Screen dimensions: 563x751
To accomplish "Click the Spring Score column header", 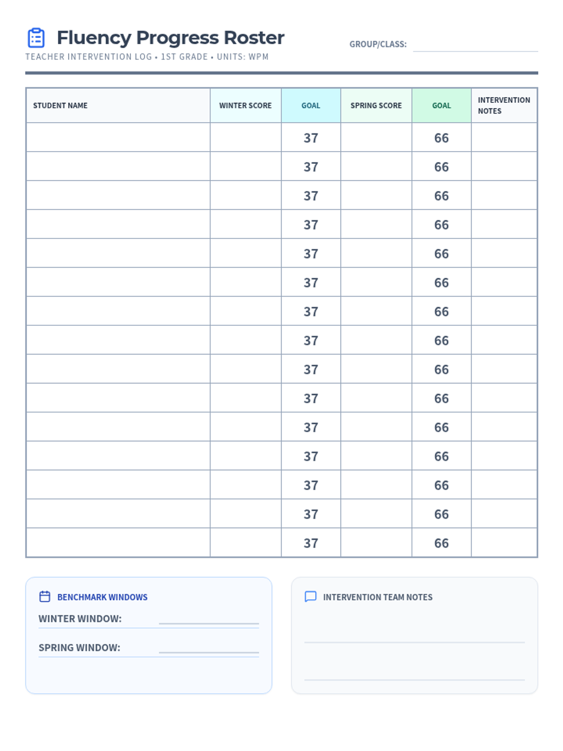I will coord(376,106).
